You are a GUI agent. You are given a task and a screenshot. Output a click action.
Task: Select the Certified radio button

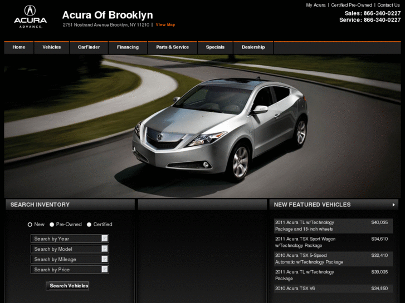point(89,225)
